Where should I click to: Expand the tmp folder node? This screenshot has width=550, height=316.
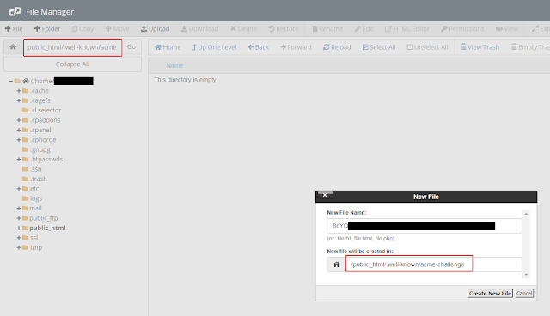pos(19,247)
